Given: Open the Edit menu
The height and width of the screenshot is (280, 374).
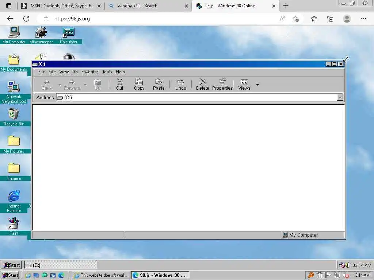Looking at the screenshot, I should [52, 72].
